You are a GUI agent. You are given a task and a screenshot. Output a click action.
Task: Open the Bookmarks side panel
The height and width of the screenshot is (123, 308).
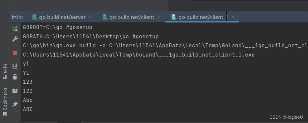point(5,99)
